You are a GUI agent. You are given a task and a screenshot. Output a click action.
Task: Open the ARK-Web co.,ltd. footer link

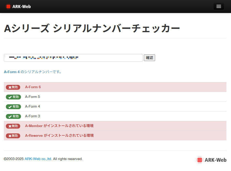pyautogui.click(x=38, y=159)
